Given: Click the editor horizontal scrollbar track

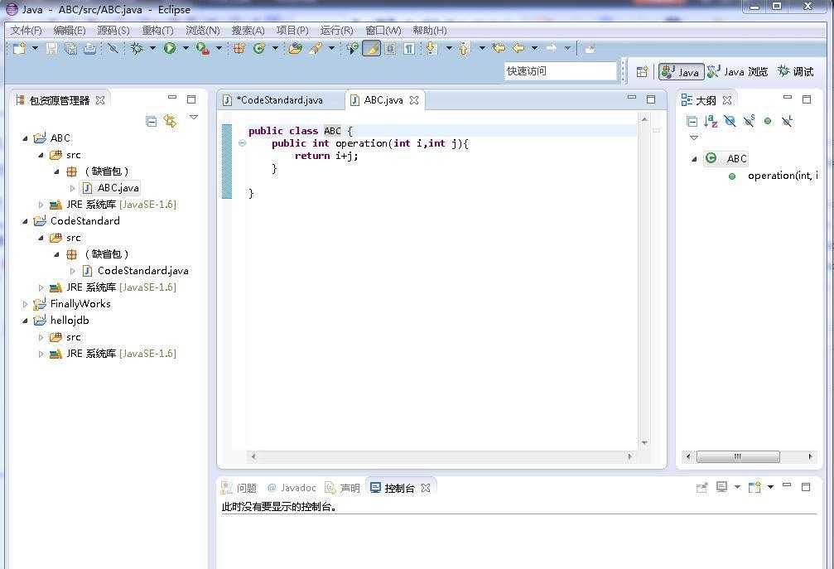Looking at the screenshot, I should (441, 456).
